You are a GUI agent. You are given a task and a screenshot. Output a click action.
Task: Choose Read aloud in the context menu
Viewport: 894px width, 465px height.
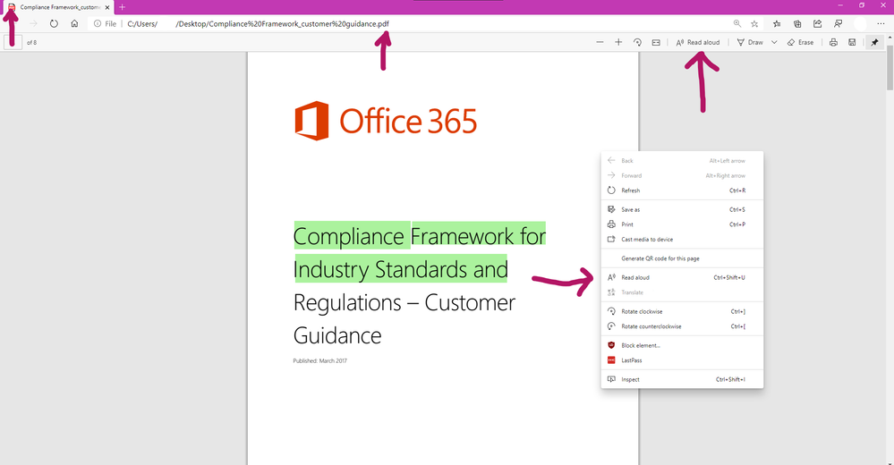tap(682, 277)
